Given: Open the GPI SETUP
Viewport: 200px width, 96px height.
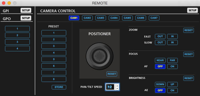Looking at the screenshot, I should coord(26,10).
